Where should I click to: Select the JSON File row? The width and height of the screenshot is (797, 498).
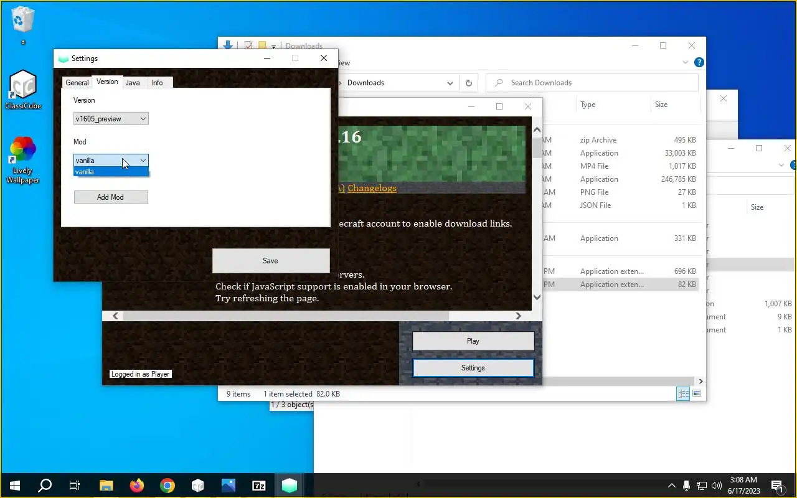pyautogui.click(x=620, y=205)
